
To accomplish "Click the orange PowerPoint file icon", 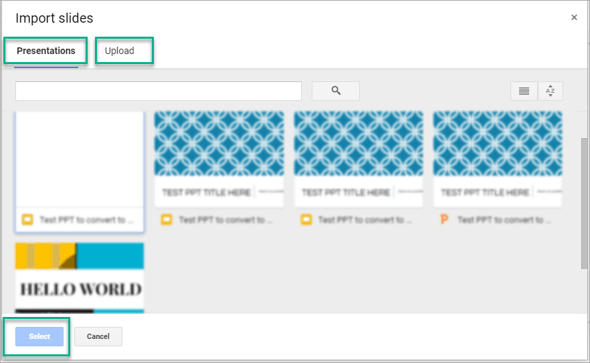I will tap(445, 220).
